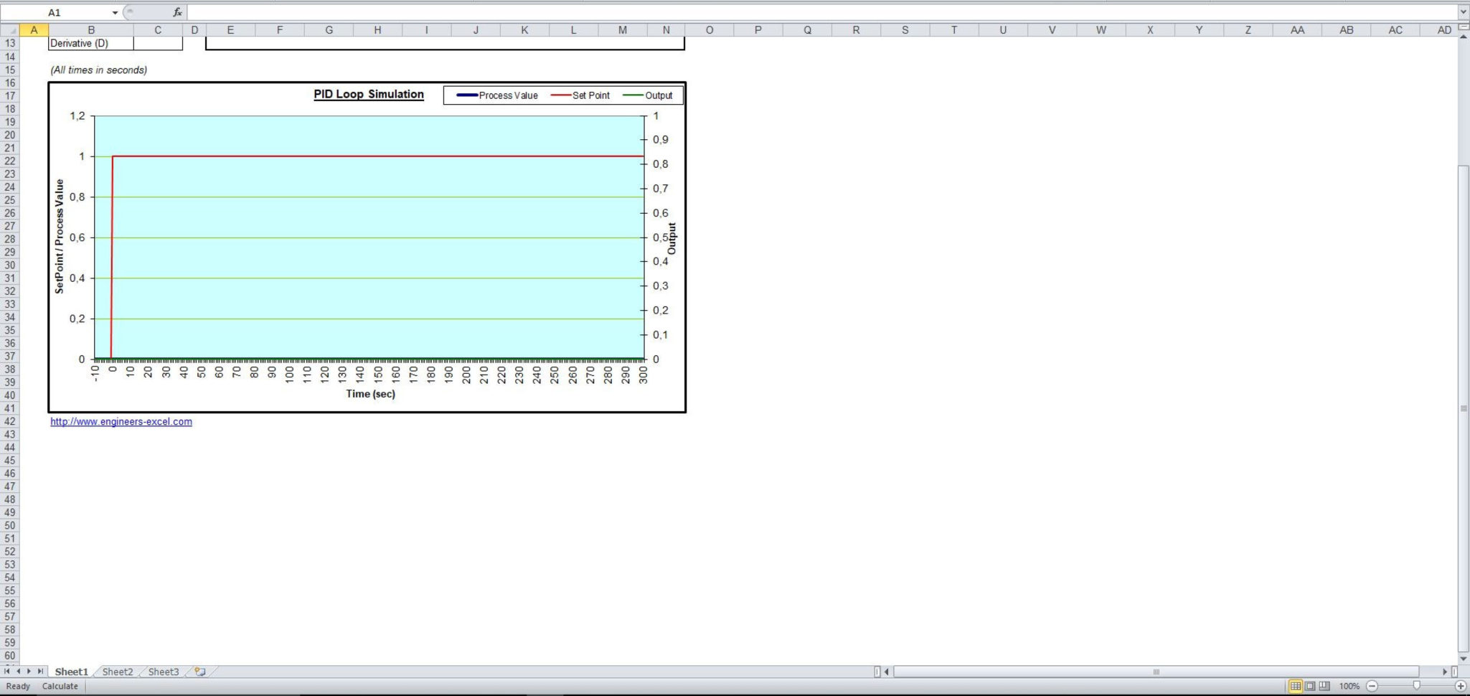Click the Zoom In plus icon
The image size is (1470, 696).
(1461, 686)
